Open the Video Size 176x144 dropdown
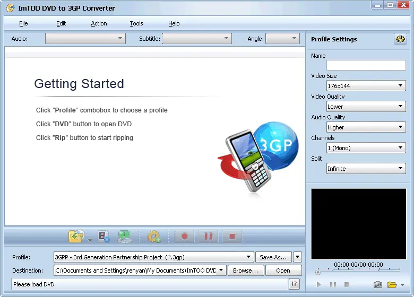The height and width of the screenshot is (297, 414). point(366,86)
